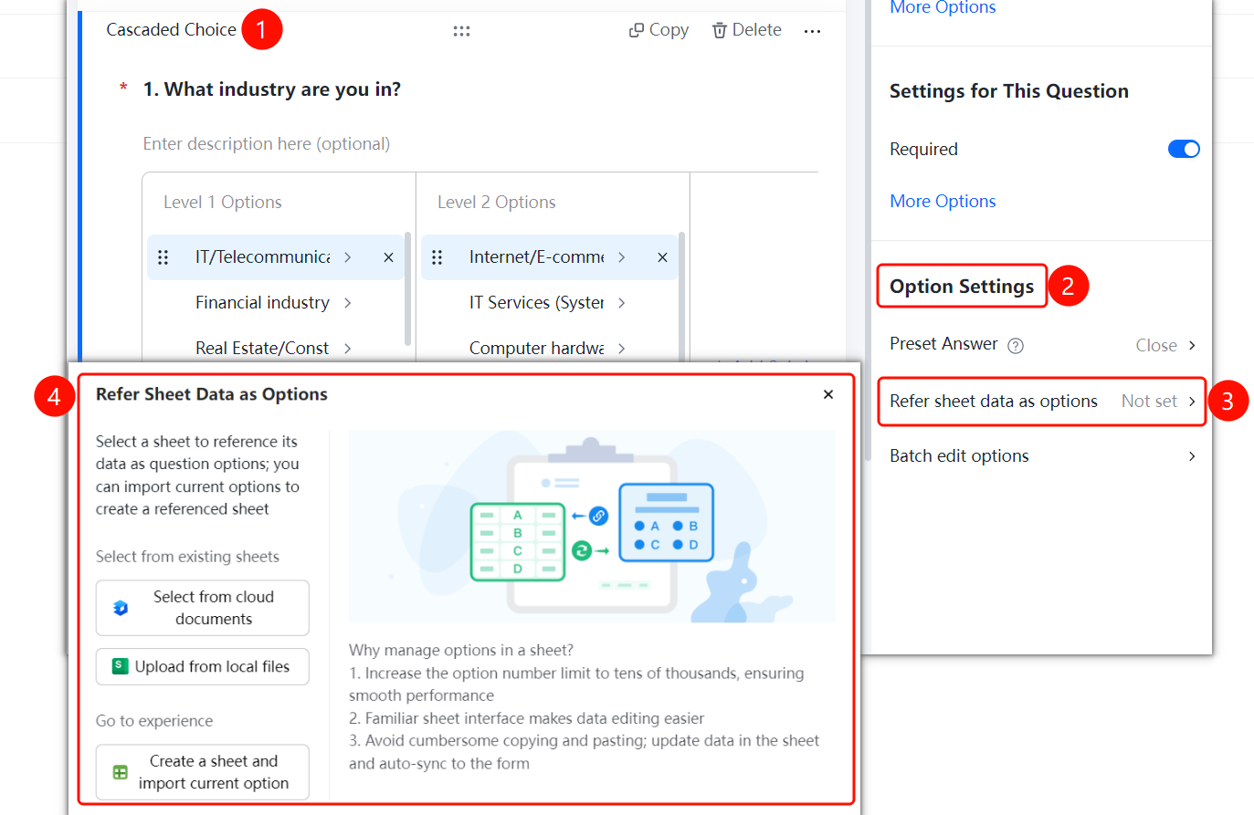Remove the Internet/E-commerce level 2 option
The height and width of the screenshot is (815, 1254).
point(662,257)
